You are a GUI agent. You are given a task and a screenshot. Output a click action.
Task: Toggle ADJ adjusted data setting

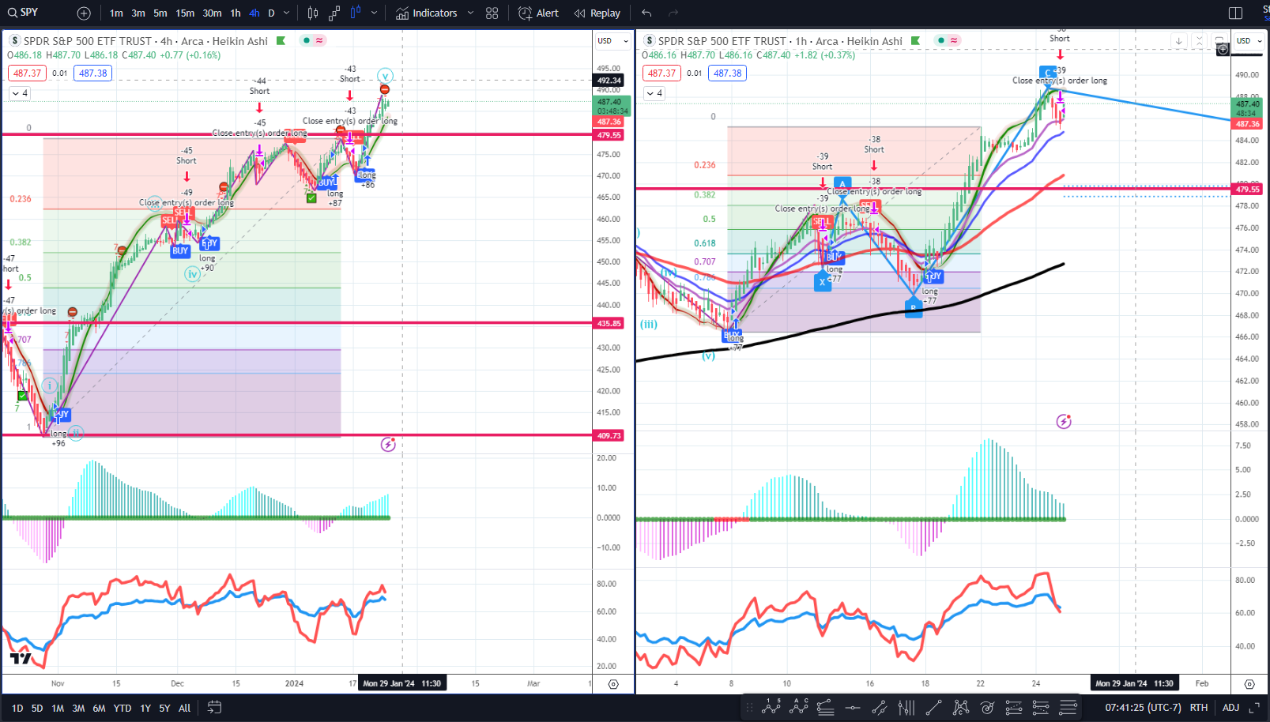click(x=1230, y=708)
